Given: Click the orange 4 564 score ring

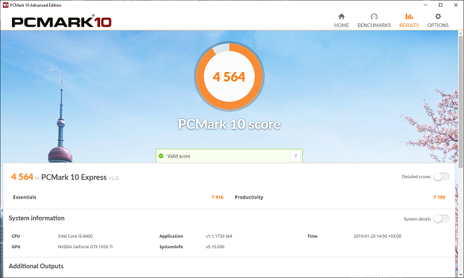Looking at the screenshot, I should [229, 77].
